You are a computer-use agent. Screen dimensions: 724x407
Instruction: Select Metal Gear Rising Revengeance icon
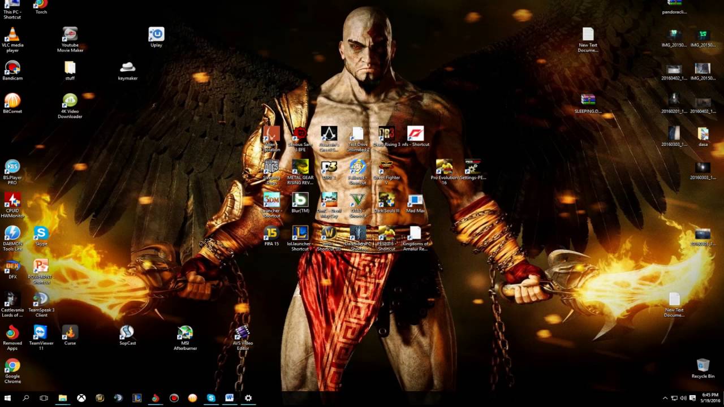pyautogui.click(x=300, y=173)
